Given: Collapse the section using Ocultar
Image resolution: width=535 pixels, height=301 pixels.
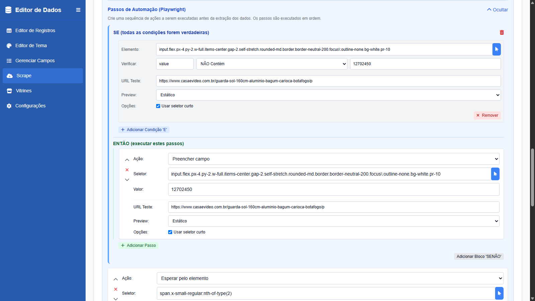Looking at the screenshot, I should point(497,10).
